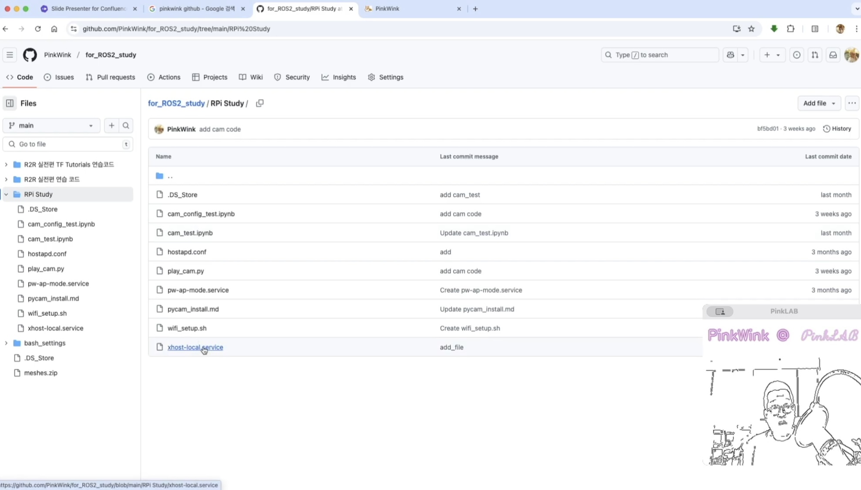Click the GitHub Octocat logo
Viewport: 861px width, 490px height.
(30, 55)
